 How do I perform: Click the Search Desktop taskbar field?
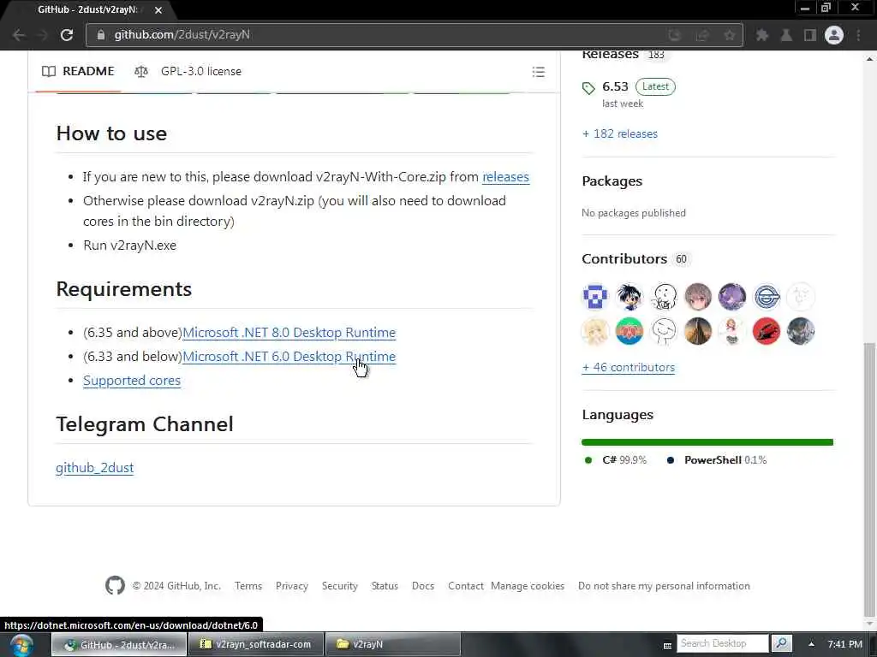pyautogui.click(x=723, y=643)
